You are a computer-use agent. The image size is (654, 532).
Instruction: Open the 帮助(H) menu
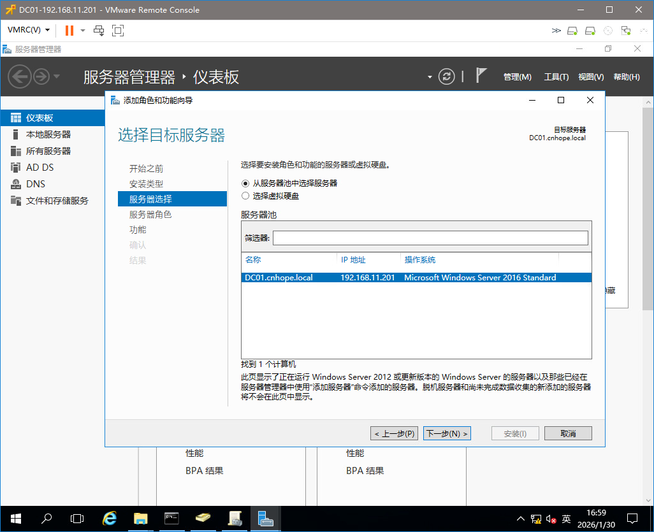[x=626, y=77]
